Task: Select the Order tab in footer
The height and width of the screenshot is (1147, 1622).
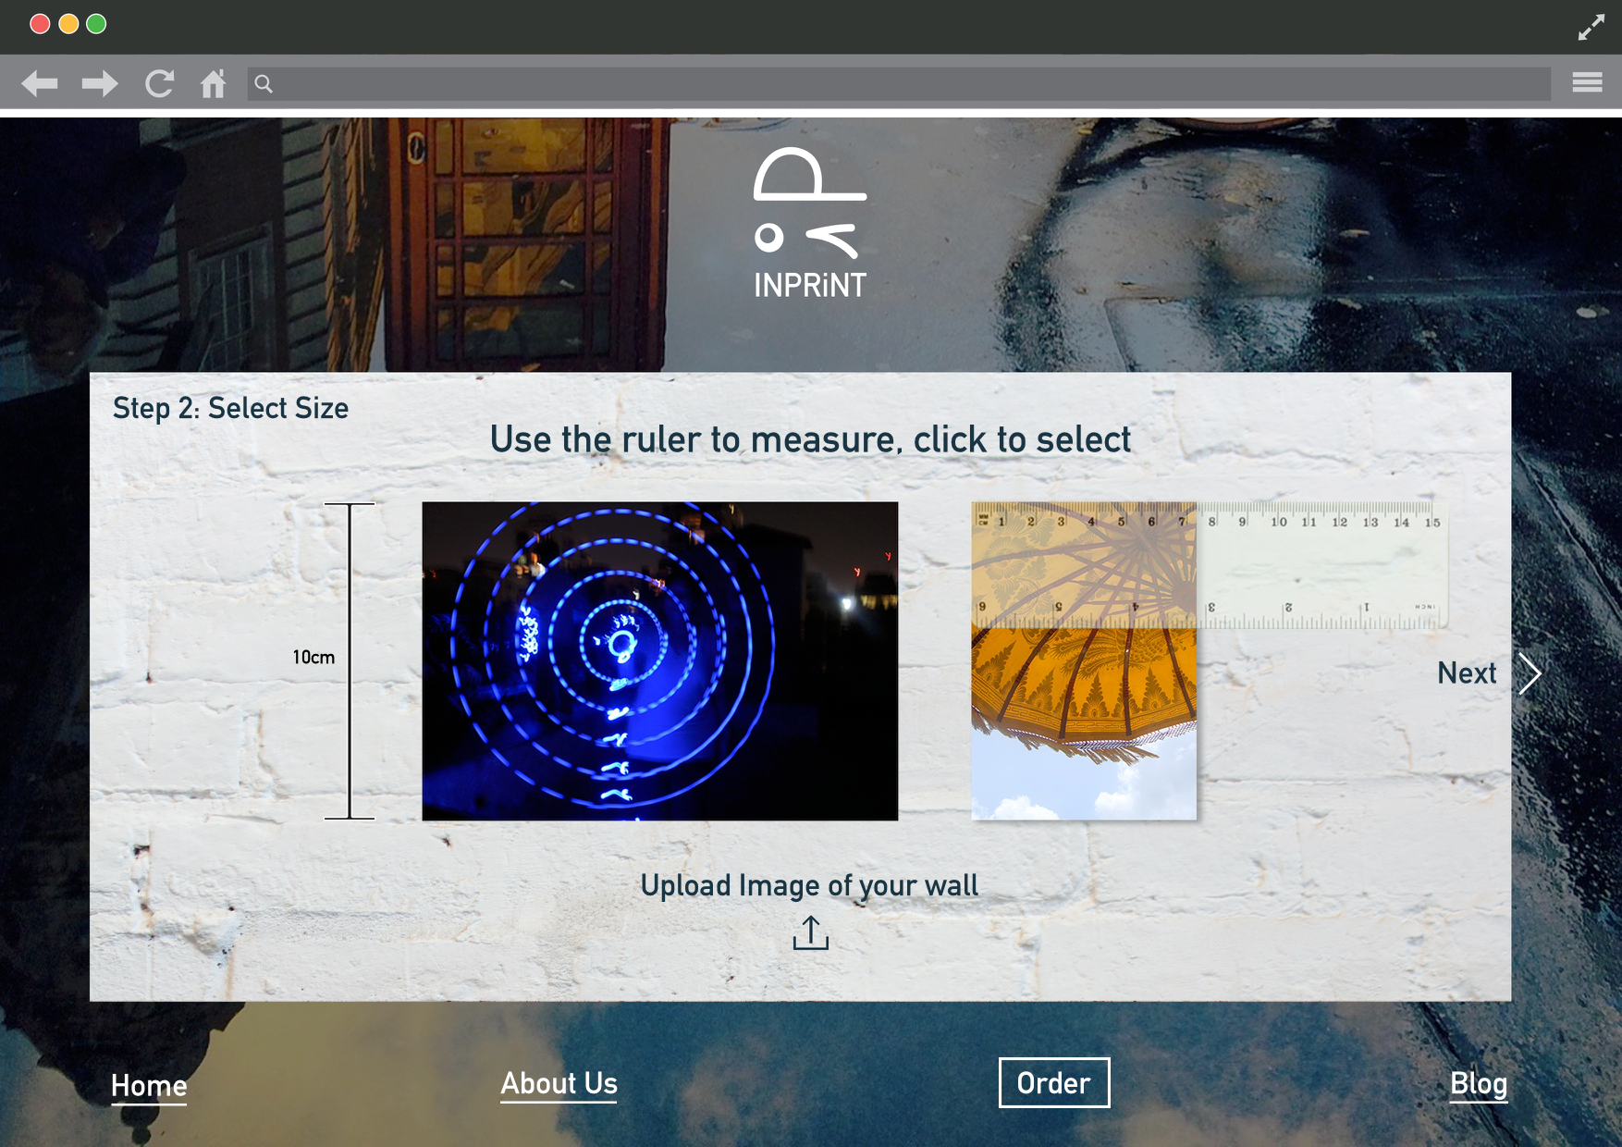Action: [x=1053, y=1083]
